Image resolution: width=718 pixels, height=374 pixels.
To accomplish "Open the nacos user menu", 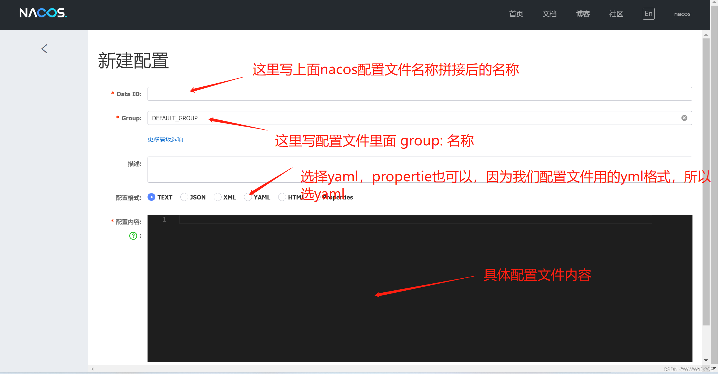I will pos(682,14).
